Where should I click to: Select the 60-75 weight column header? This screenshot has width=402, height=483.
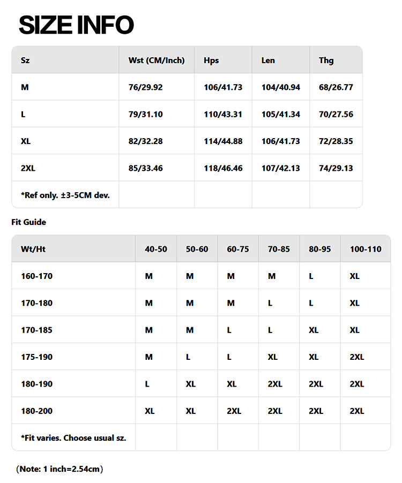(x=238, y=249)
